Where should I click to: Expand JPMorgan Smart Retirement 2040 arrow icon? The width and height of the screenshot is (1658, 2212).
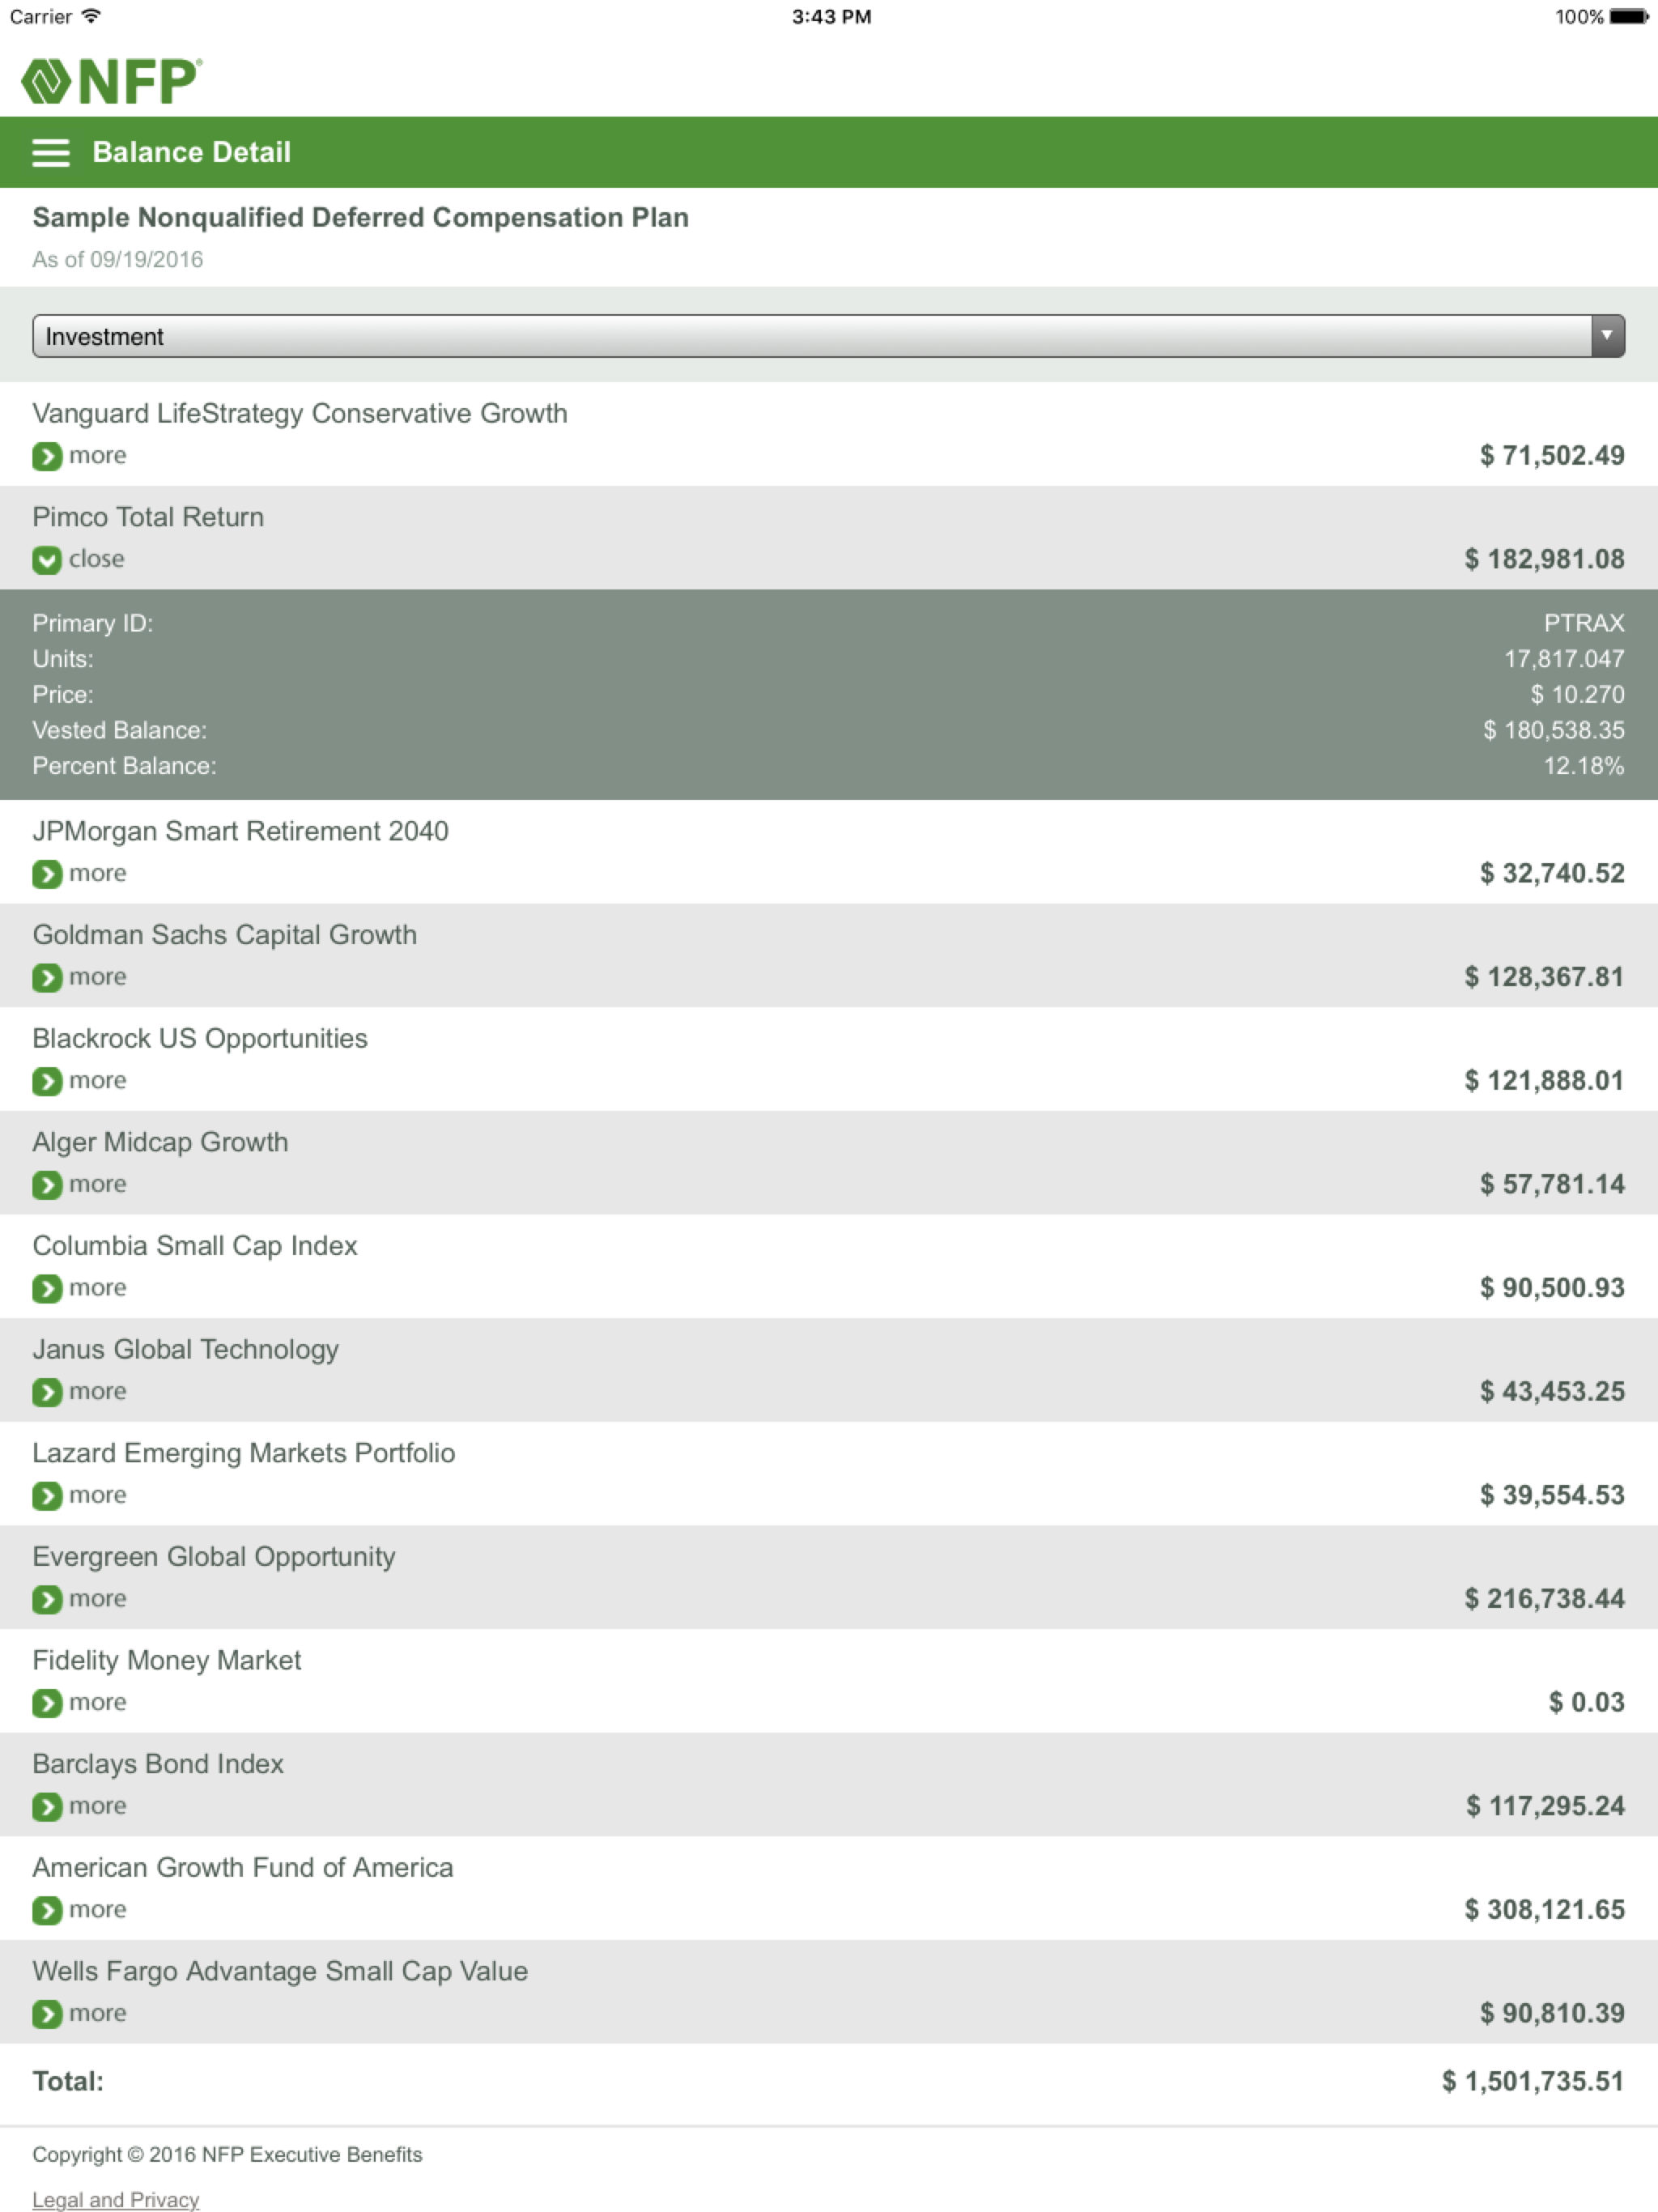click(47, 874)
